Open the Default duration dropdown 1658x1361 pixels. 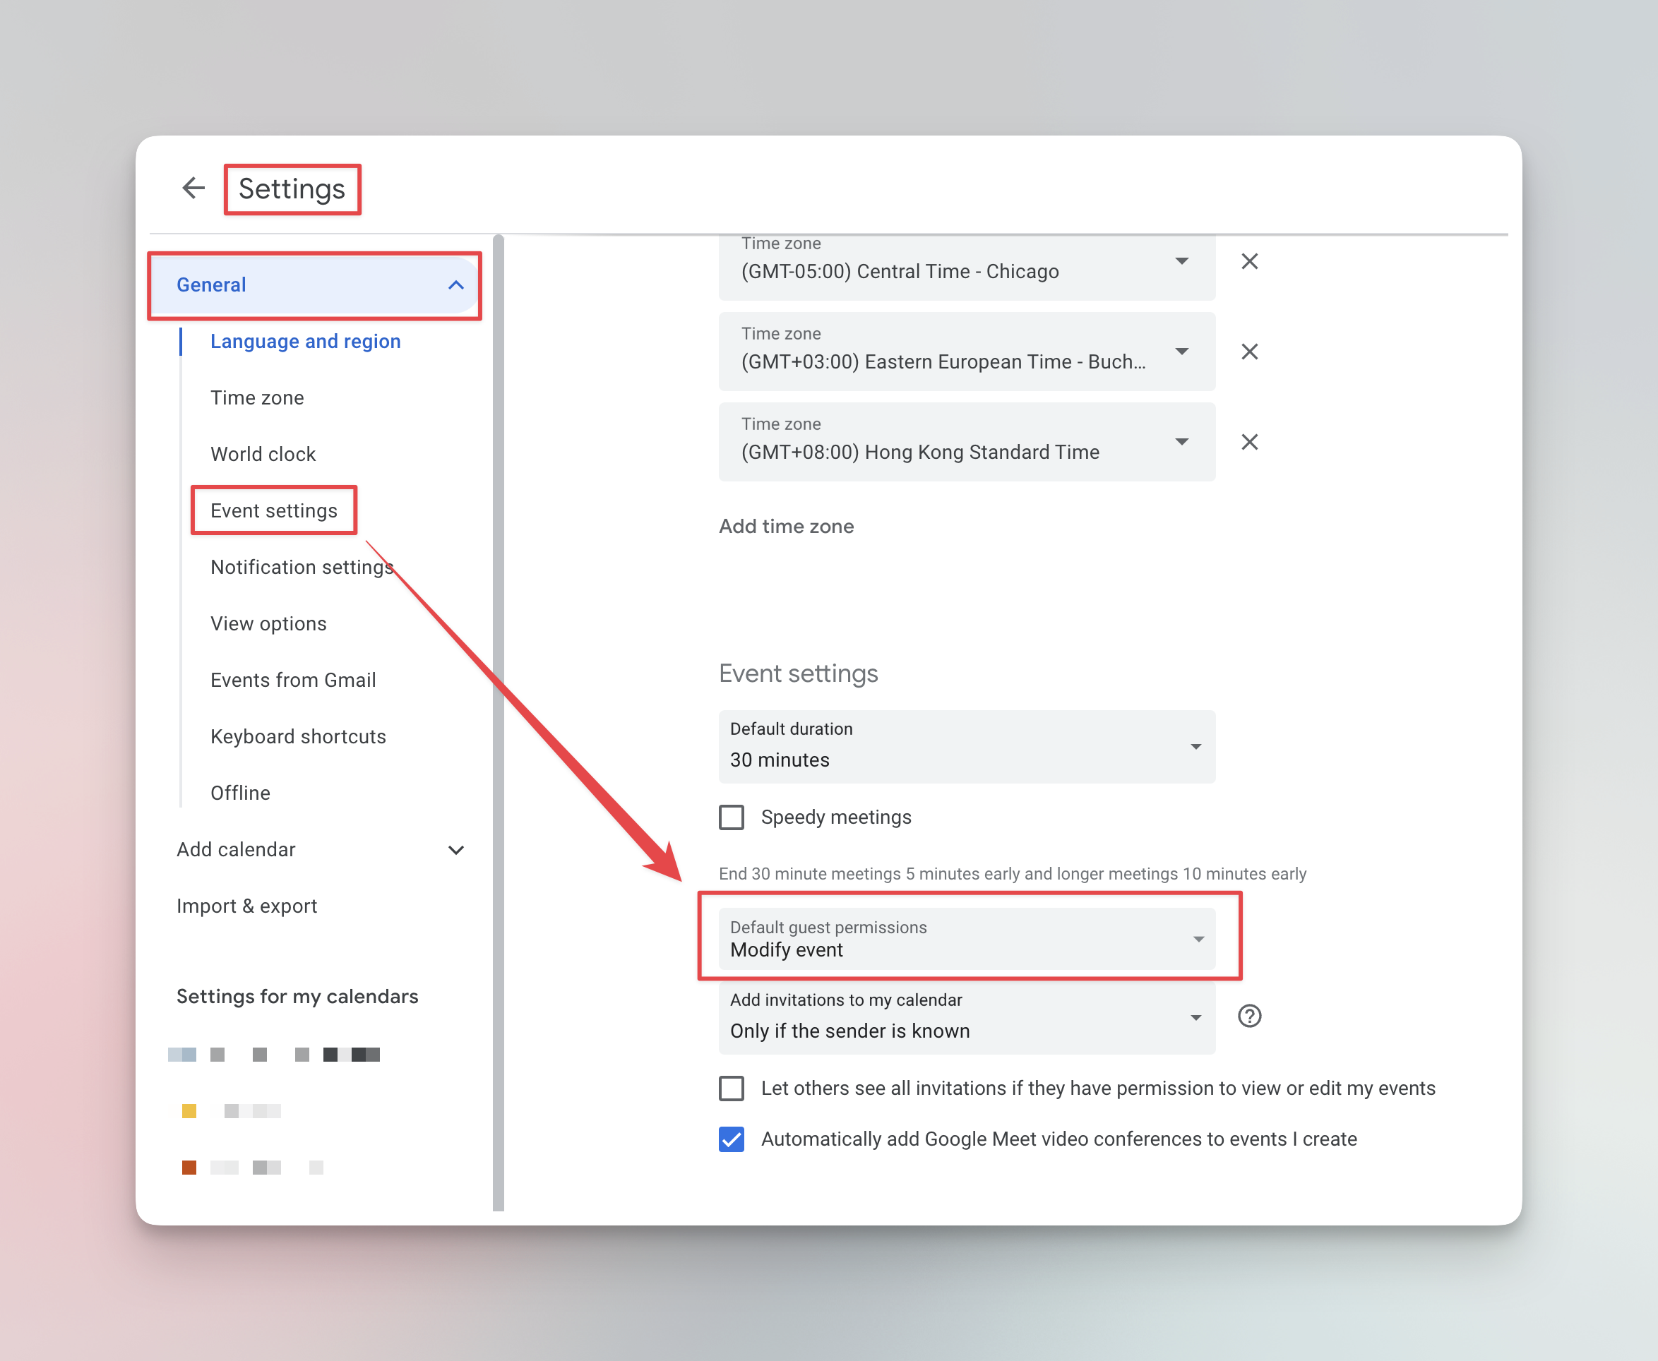966,746
